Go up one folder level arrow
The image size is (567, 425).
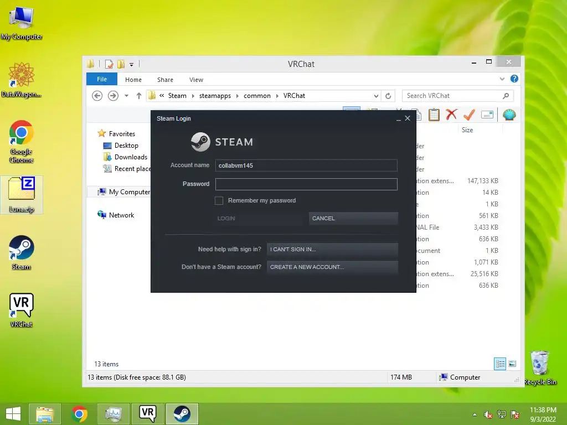pos(139,96)
